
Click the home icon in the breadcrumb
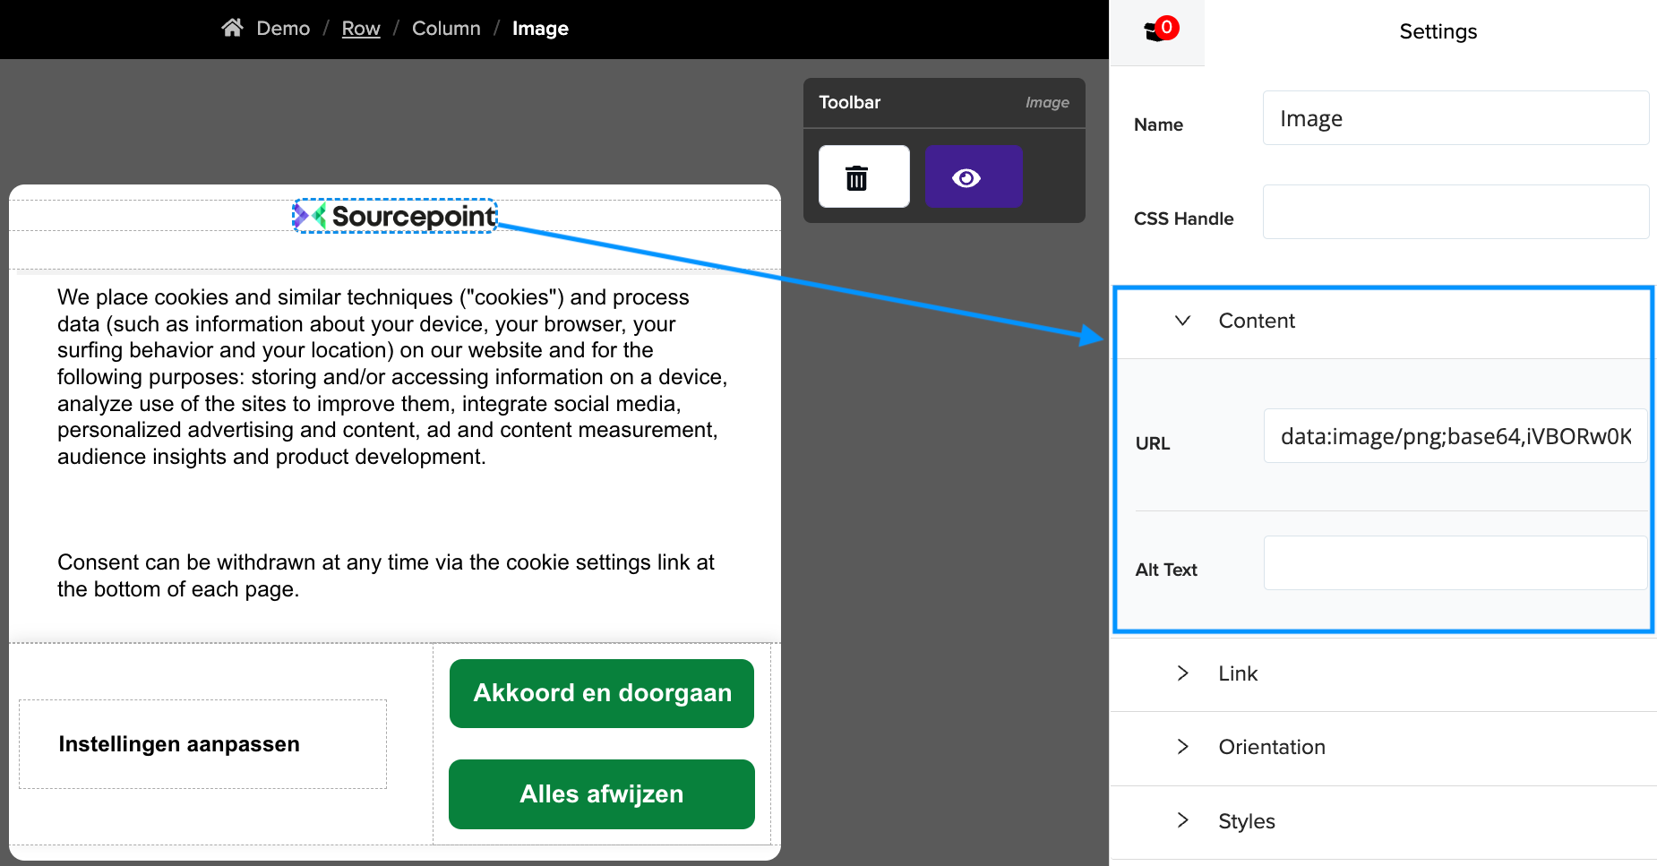coord(232,27)
